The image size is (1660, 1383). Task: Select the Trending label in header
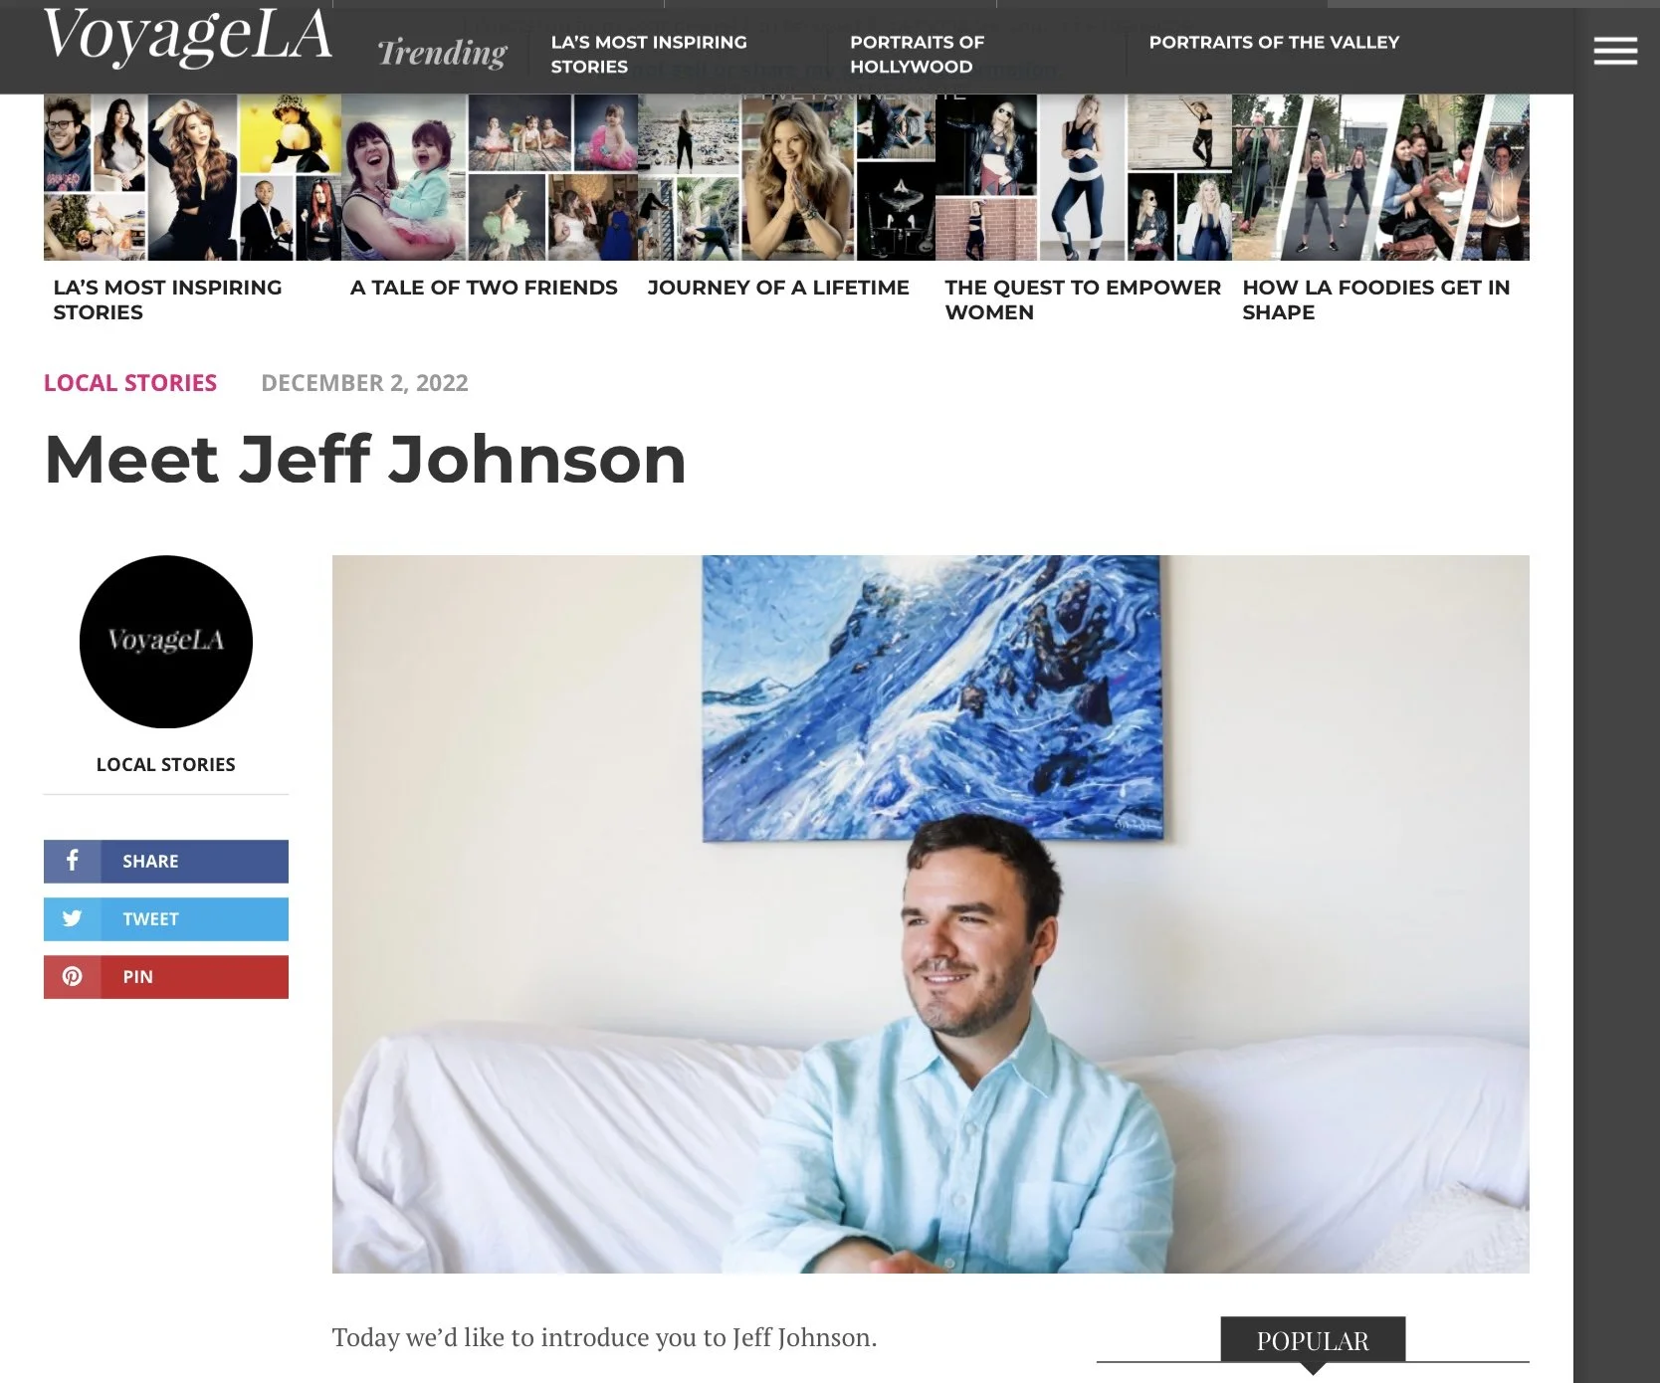442,53
